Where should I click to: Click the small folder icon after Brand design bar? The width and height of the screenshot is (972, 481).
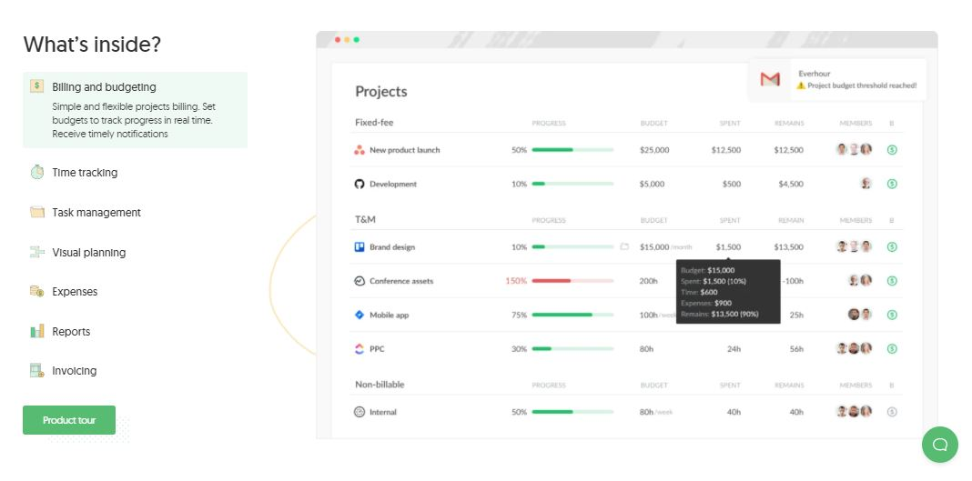(x=624, y=247)
